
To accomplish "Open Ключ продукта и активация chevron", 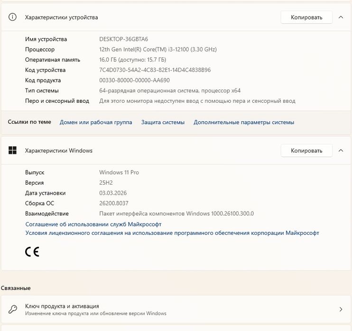I will click(341, 309).
